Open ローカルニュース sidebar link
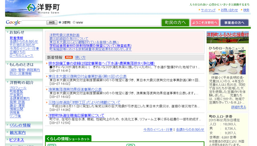The height and width of the screenshot is (146, 257). (x=21, y=56)
